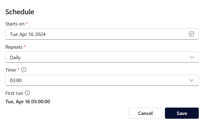Click the info icon beside Time
205x124 pixels.
pyautogui.click(x=24, y=70)
